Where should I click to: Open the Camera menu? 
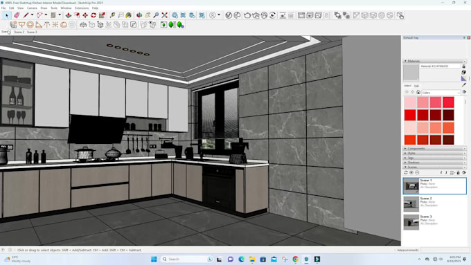(32, 8)
